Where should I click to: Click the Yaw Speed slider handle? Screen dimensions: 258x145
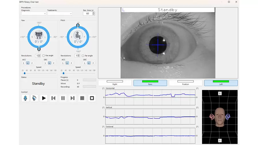[x=25, y=73]
